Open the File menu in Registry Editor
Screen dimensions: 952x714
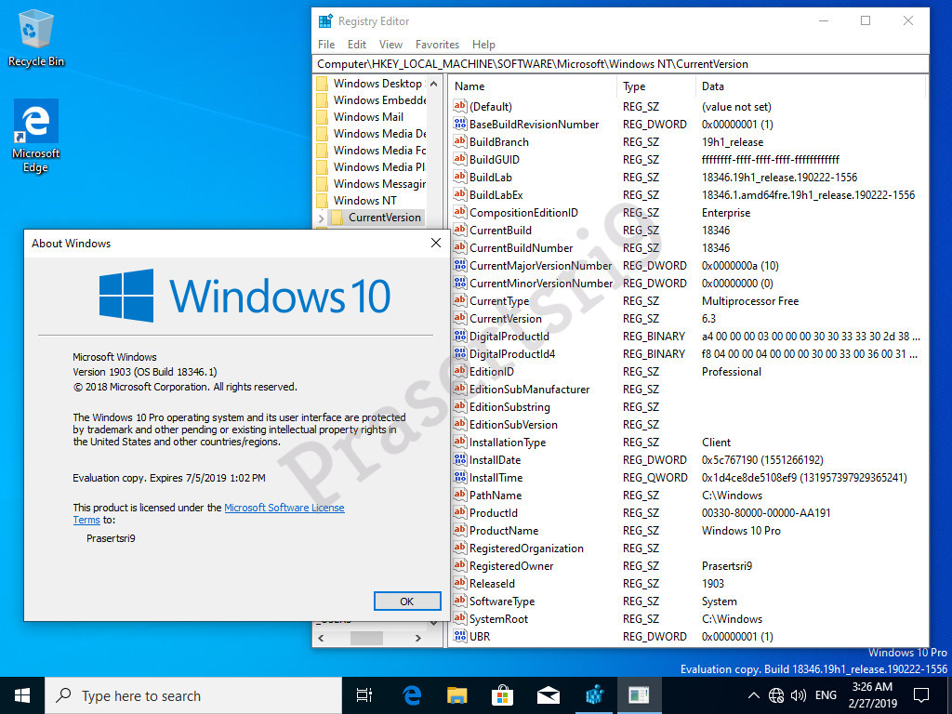[326, 45]
